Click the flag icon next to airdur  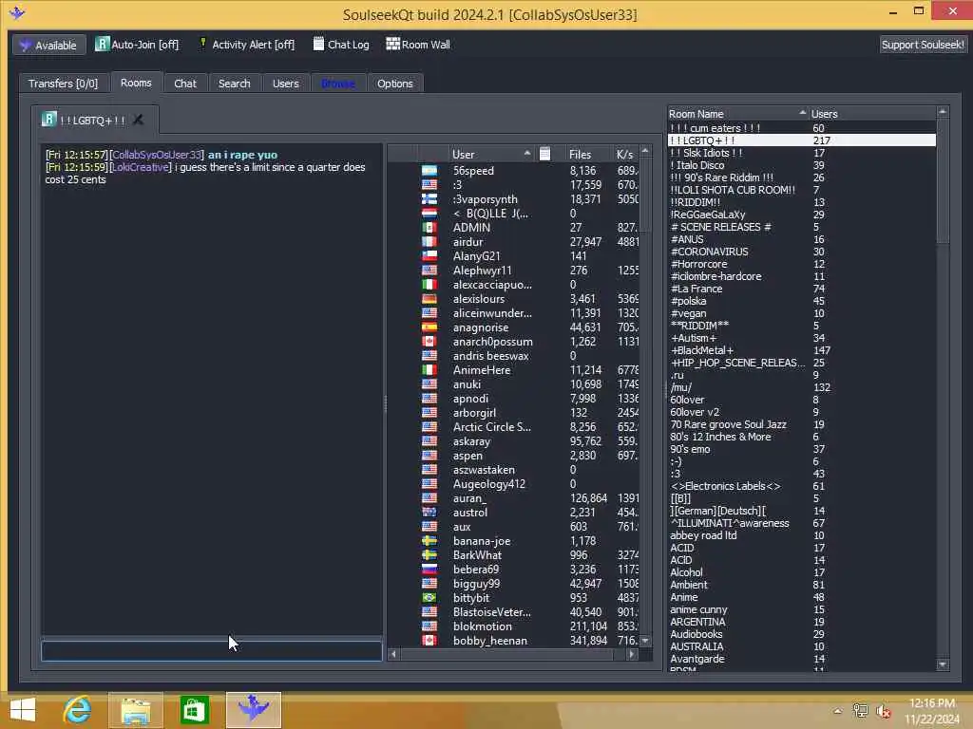click(429, 242)
